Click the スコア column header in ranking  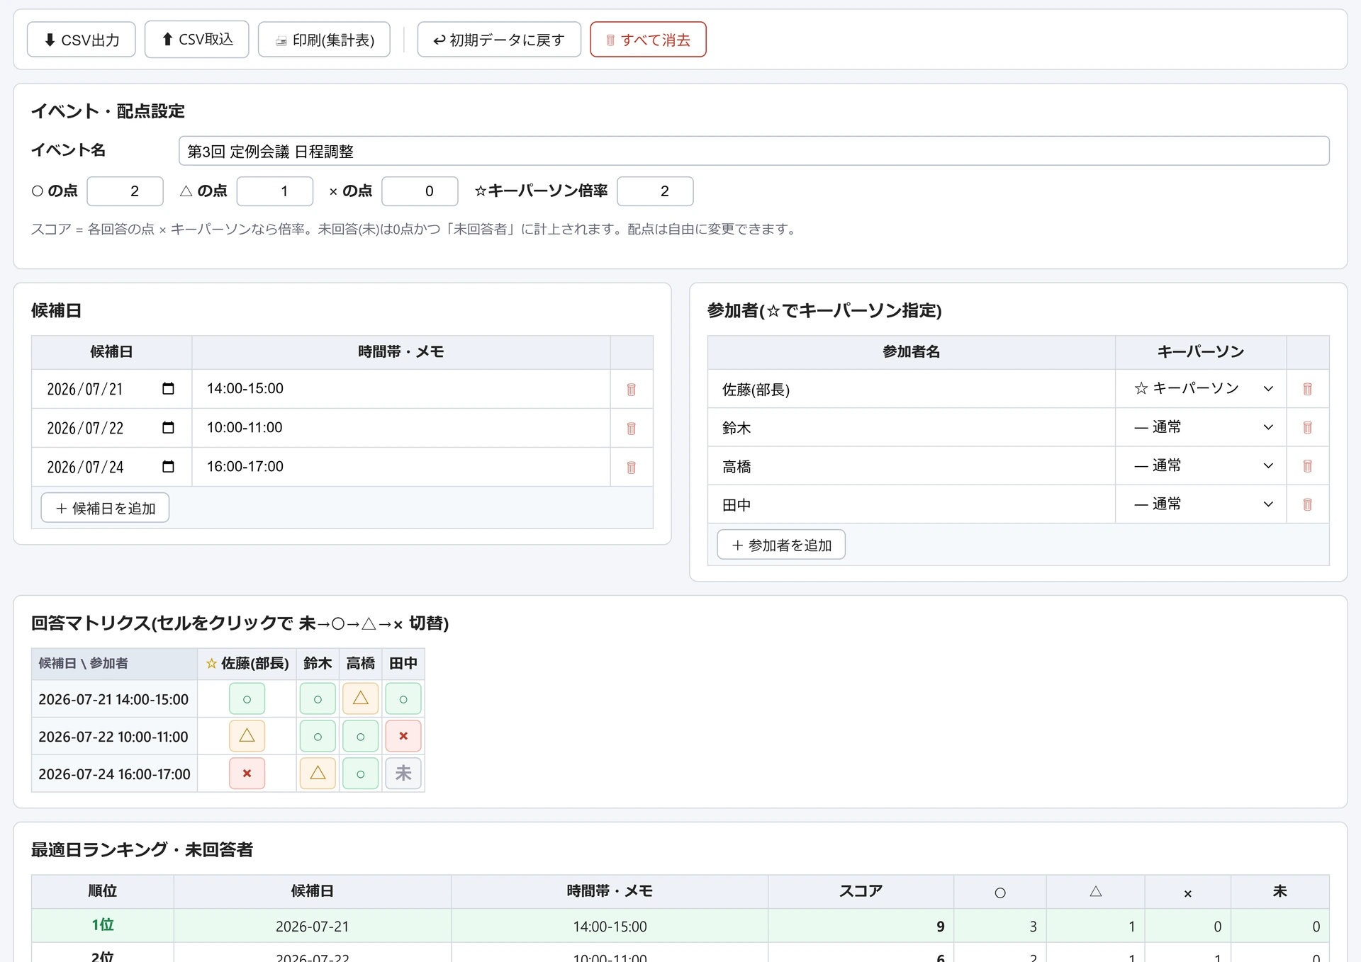861,891
